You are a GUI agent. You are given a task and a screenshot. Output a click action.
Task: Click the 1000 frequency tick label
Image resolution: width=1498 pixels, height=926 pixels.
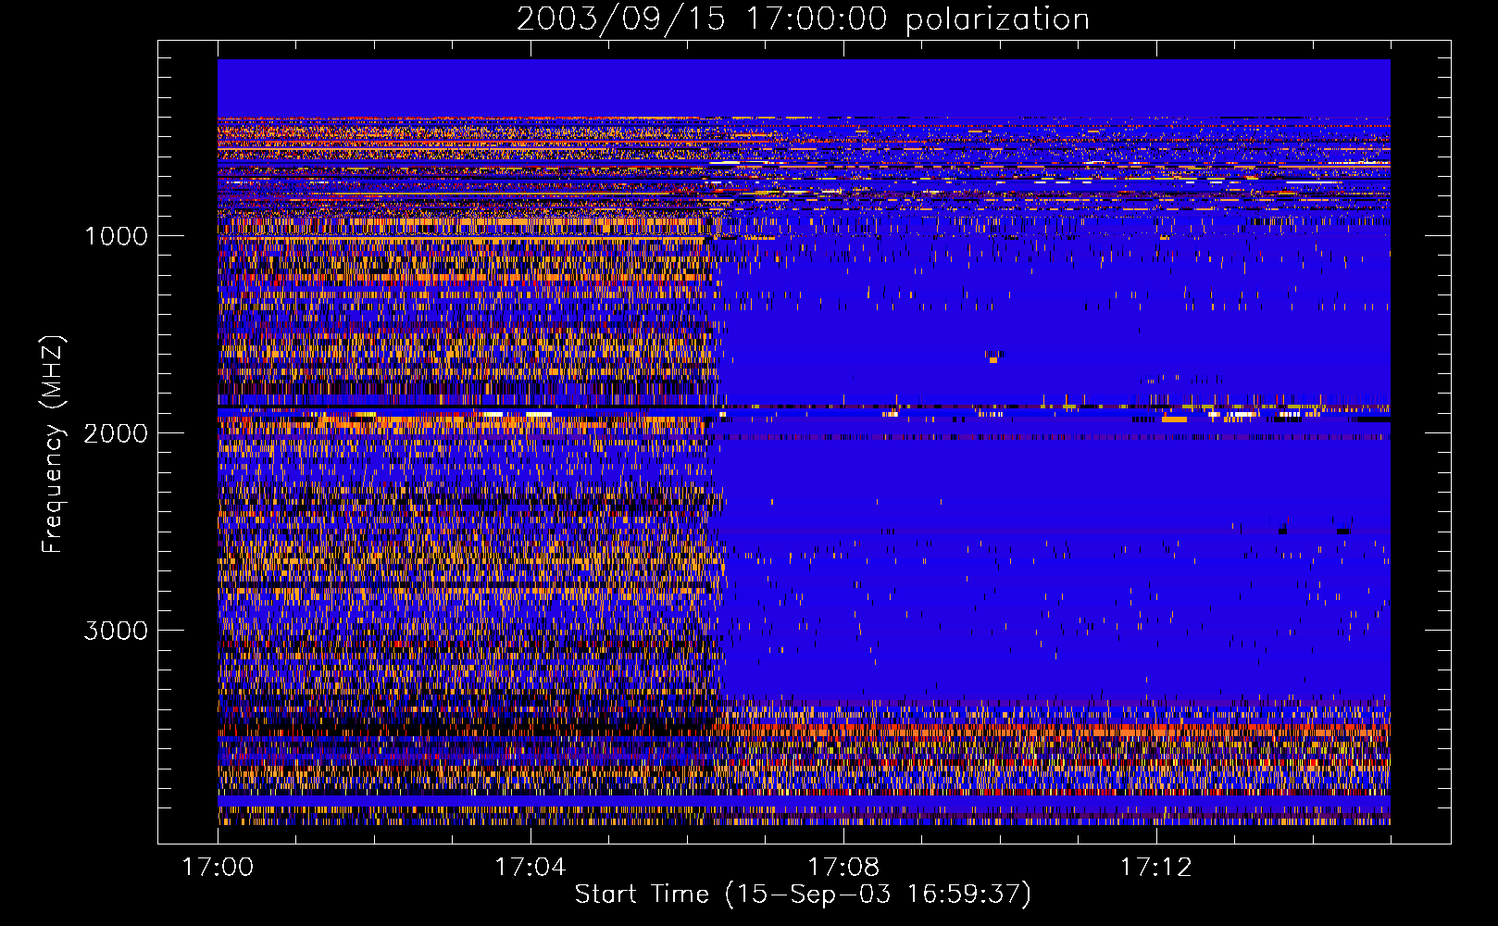click(116, 236)
